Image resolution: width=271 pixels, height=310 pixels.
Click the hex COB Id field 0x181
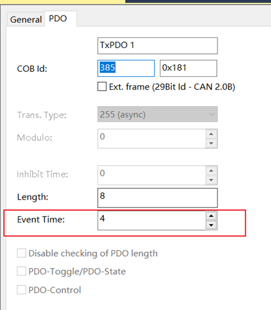click(188, 68)
